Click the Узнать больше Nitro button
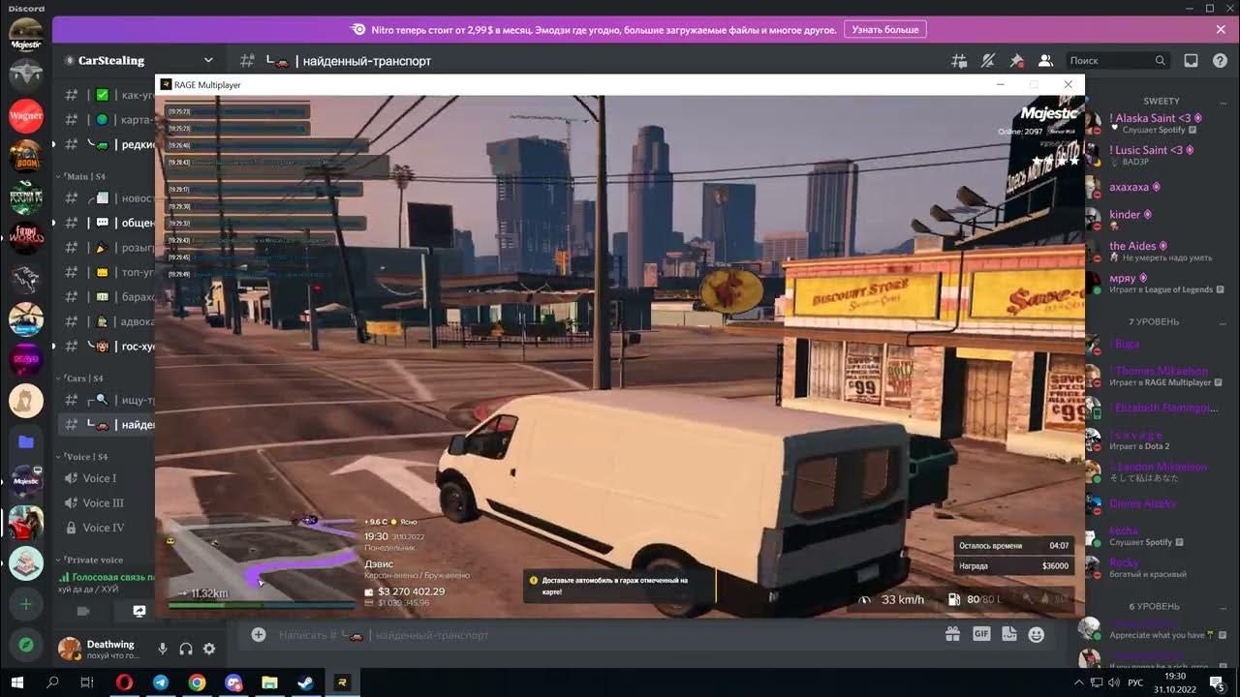Screen dimensions: 1240x697 [x=884, y=29]
